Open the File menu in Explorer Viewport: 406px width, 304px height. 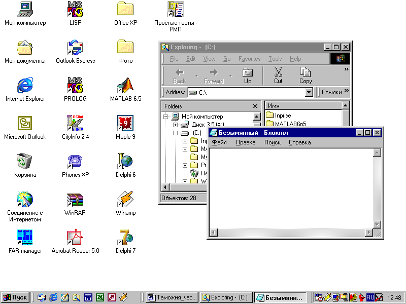click(174, 59)
